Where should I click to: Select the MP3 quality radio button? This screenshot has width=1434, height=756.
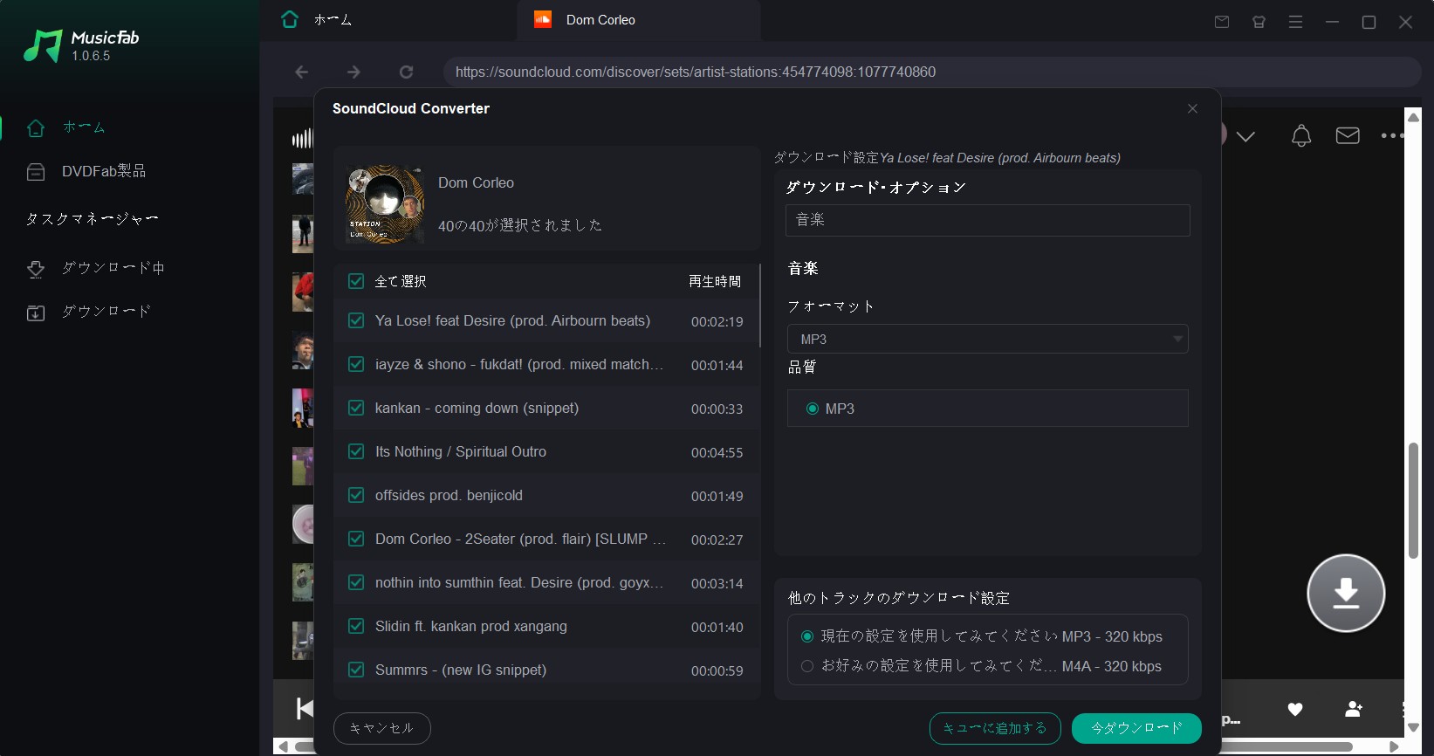pos(813,409)
